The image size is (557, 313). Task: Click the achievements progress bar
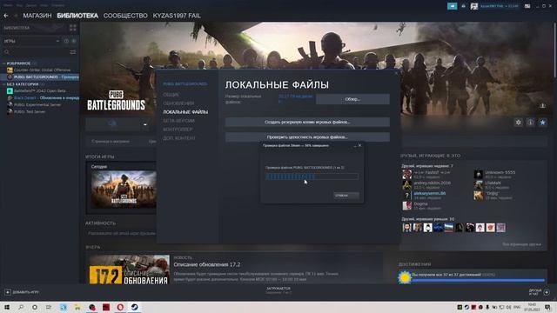tap(478, 280)
